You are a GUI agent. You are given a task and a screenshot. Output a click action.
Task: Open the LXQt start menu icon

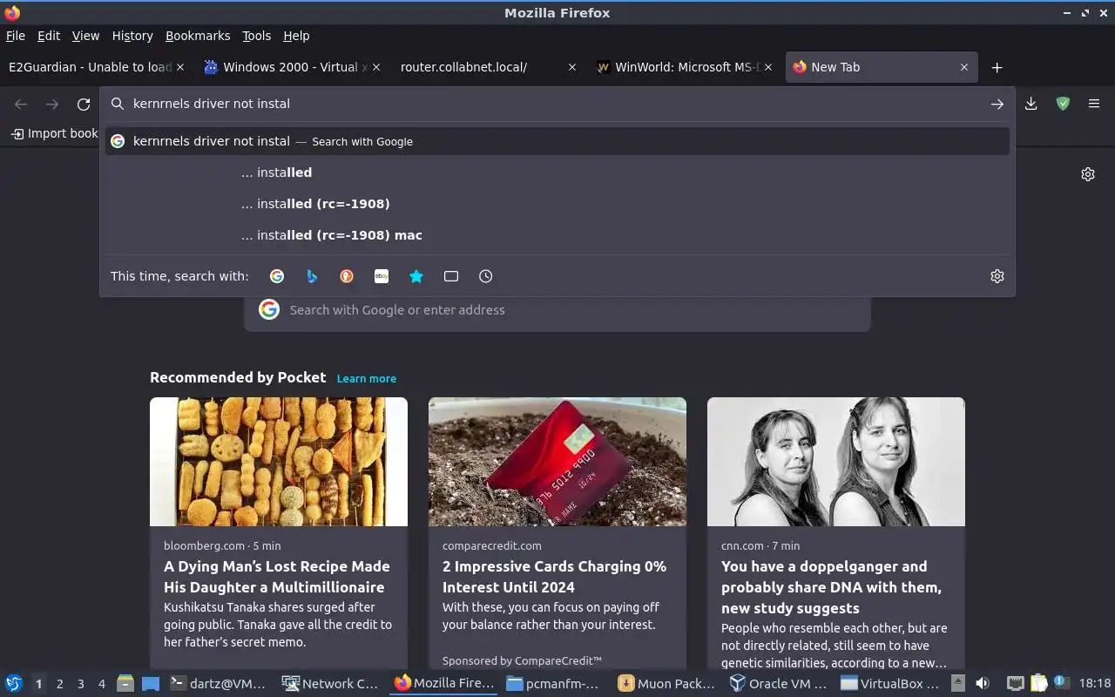coord(14,684)
